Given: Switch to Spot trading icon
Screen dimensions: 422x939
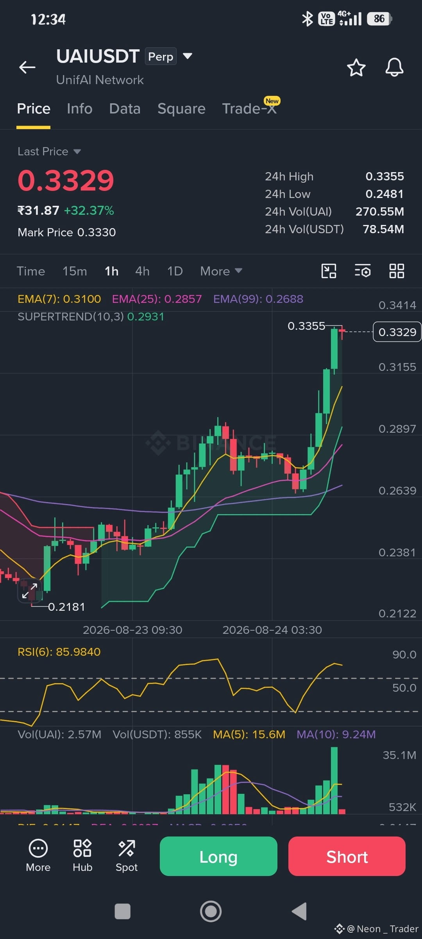Looking at the screenshot, I should [x=127, y=856].
